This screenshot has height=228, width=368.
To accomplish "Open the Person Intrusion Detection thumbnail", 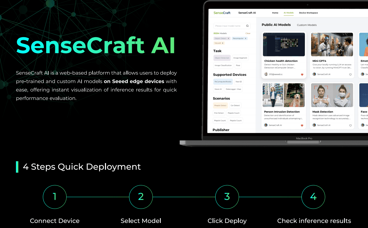I will click(284, 95).
